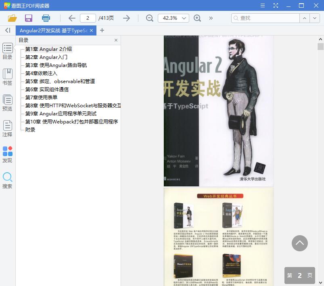The height and width of the screenshot is (286, 324).
Task: Open the 搜索 search sidebar panel
Action: click(x=7, y=179)
